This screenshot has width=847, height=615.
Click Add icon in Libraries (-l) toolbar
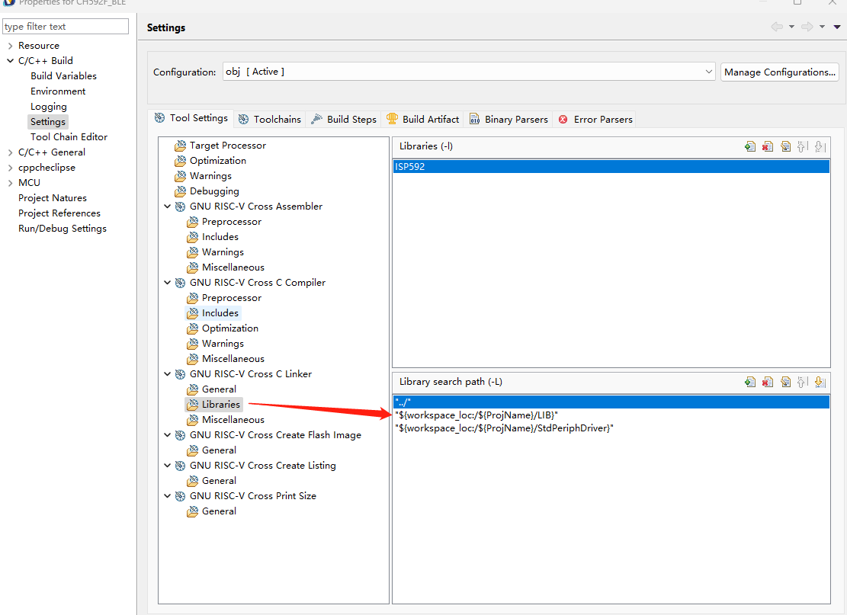pyautogui.click(x=750, y=146)
